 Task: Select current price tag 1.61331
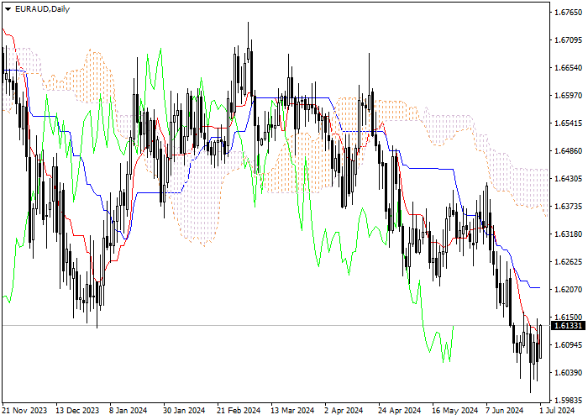tap(569, 326)
